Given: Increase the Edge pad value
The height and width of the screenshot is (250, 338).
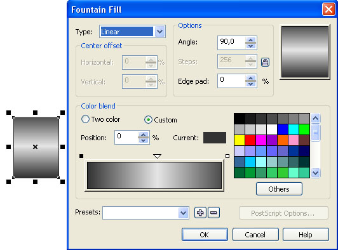Looking at the screenshot, I should 250,78.
